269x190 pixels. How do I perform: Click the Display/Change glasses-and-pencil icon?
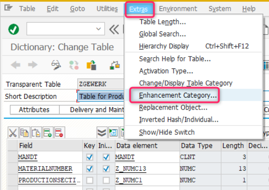(56, 65)
